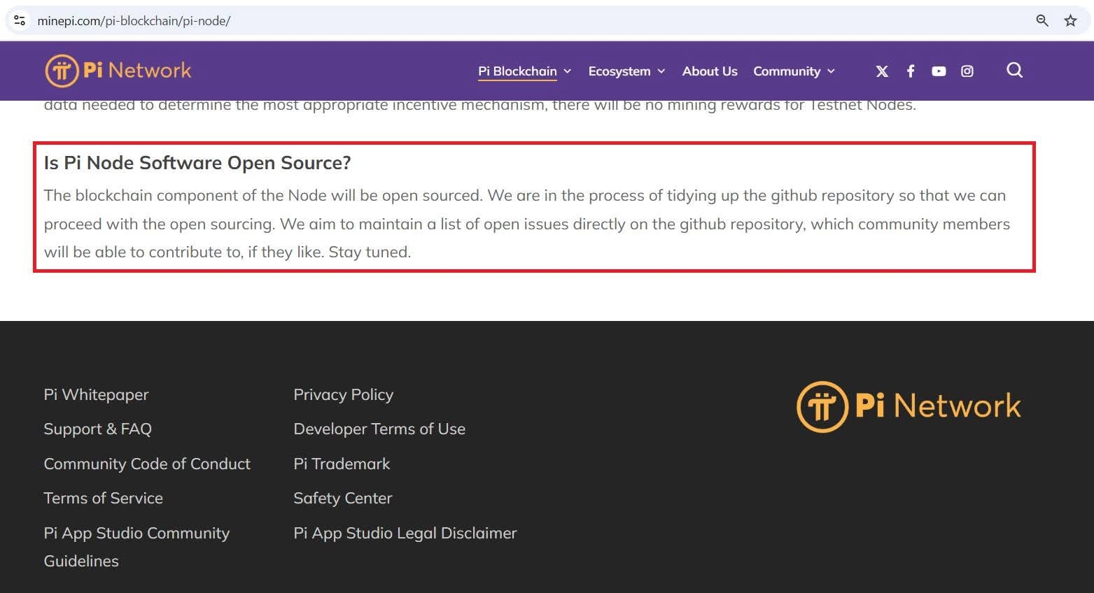Open the Privacy Policy link
This screenshot has width=1094, height=593.
click(343, 394)
